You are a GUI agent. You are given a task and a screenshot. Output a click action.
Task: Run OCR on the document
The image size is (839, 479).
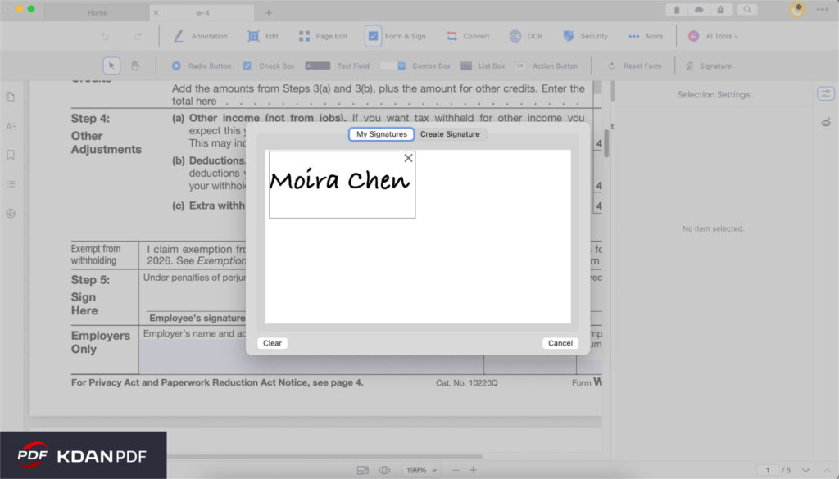[x=525, y=36]
